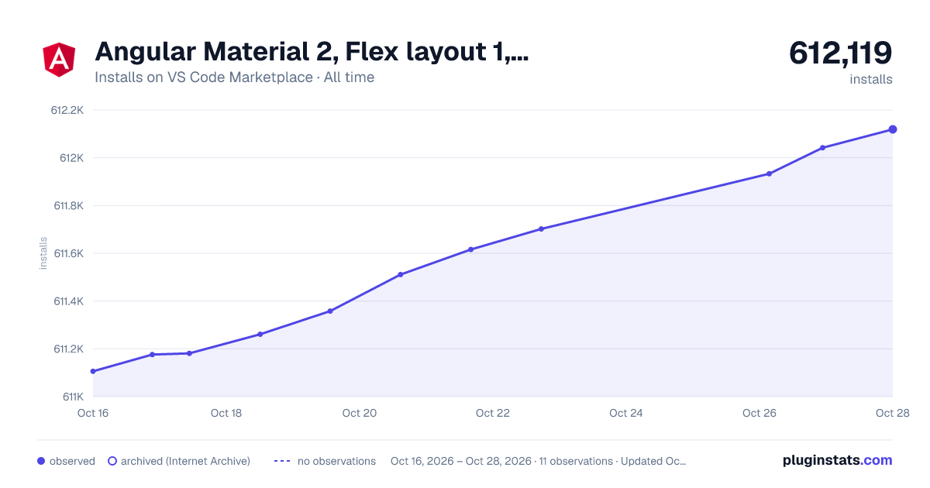The image size is (930, 488).
Task: Click the title 'Angular Material 2, Flex layout 1,...'
Action: coord(312,52)
